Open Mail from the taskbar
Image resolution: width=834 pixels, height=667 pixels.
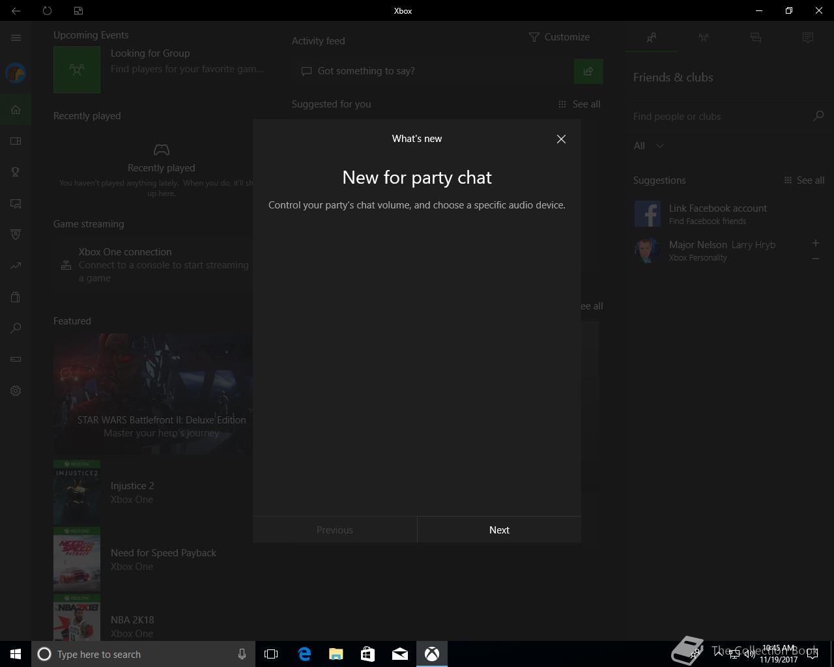[x=400, y=654]
